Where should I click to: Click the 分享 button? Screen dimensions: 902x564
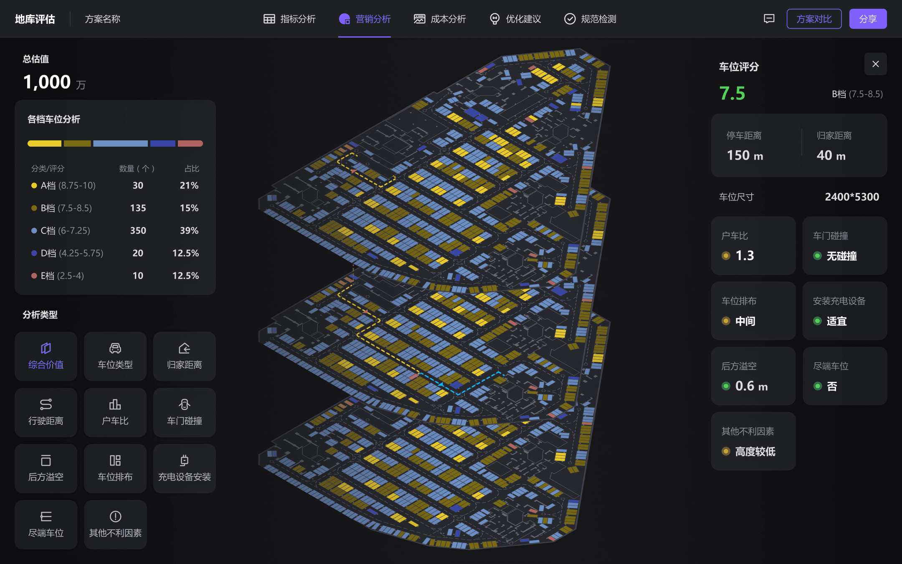pyautogui.click(x=867, y=19)
